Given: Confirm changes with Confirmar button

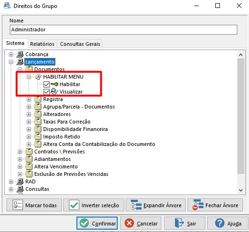Looking at the screenshot, I should [97, 223].
